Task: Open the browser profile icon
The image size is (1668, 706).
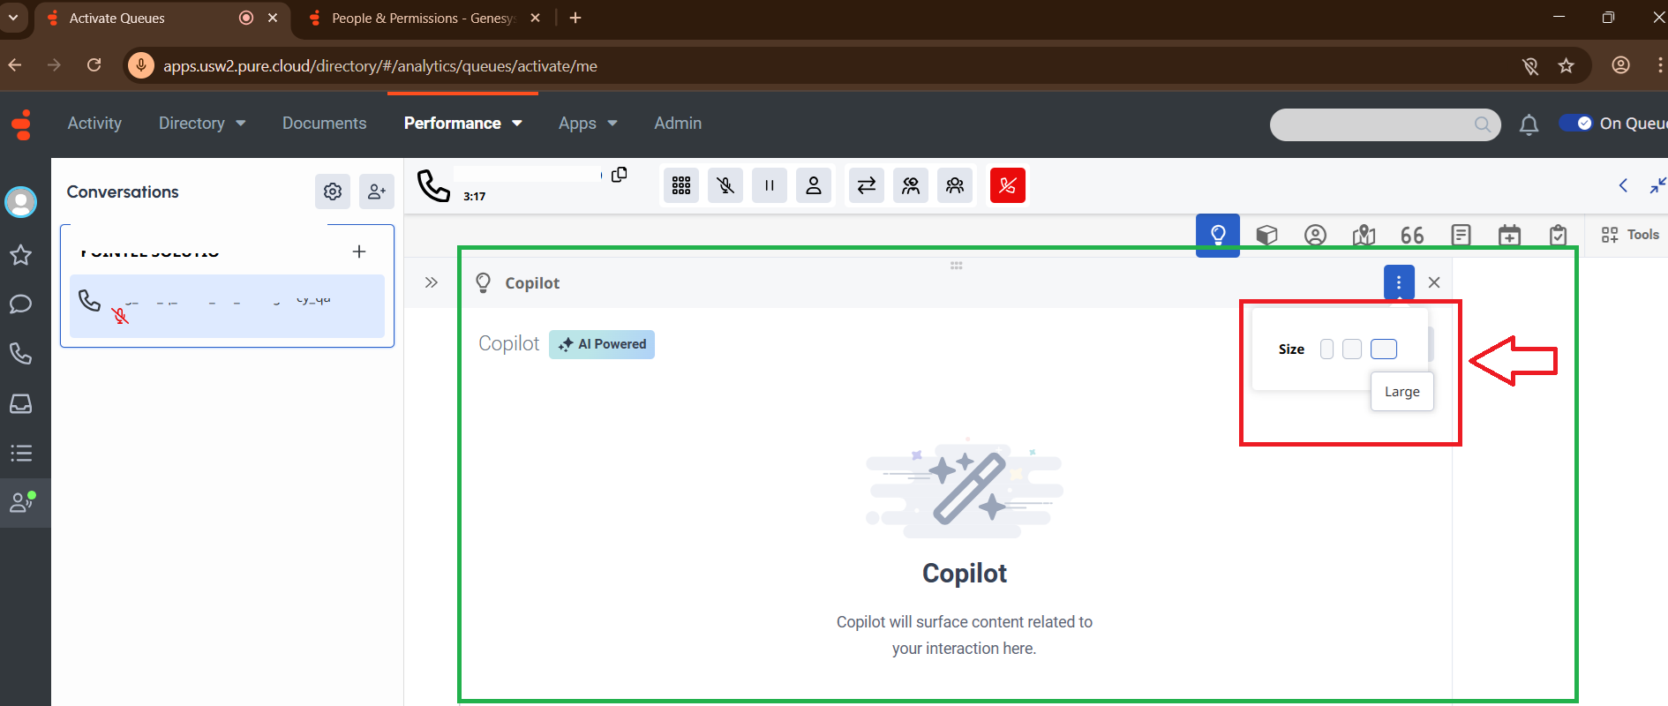Action: pos(1621,65)
